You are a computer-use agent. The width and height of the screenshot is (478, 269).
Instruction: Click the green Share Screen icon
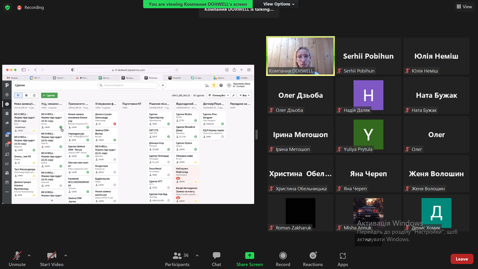click(249, 256)
